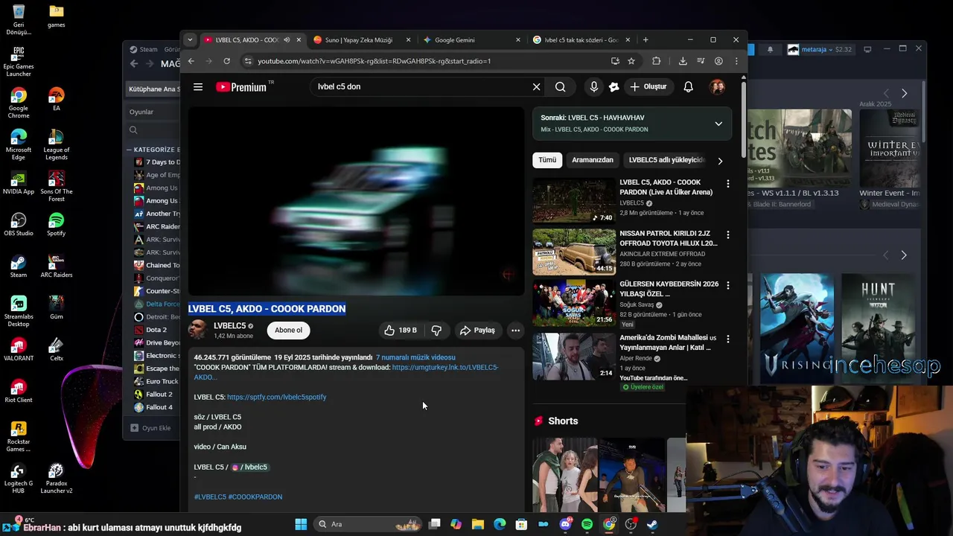Open the umgturkey stream link
The height and width of the screenshot is (536, 953).
pos(445,368)
